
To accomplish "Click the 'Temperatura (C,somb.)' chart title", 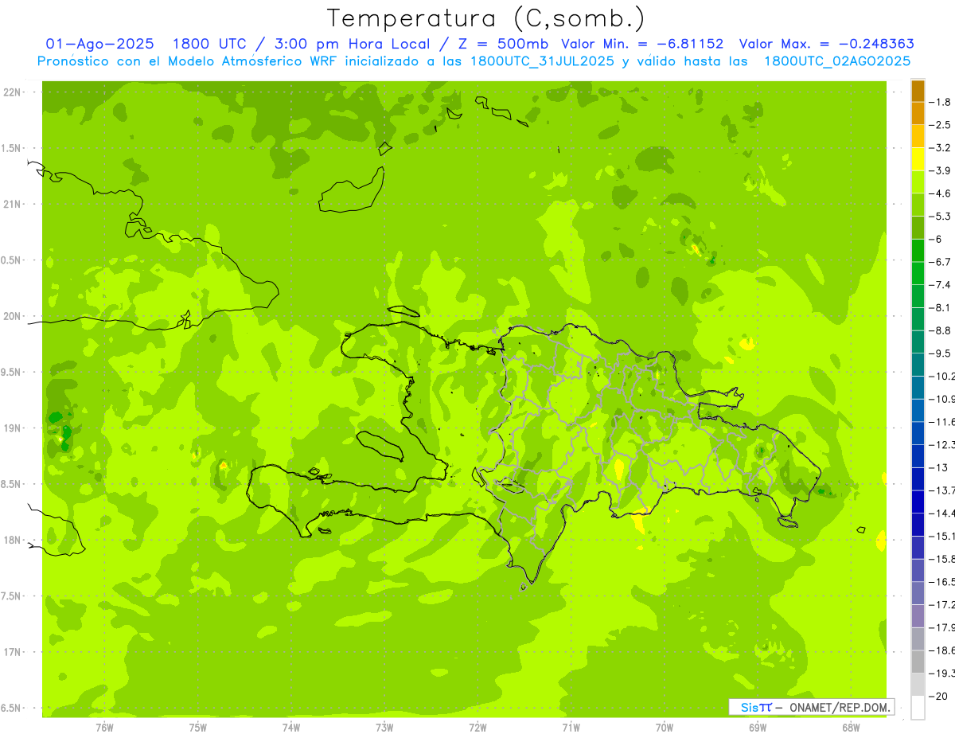I will point(486,18).
